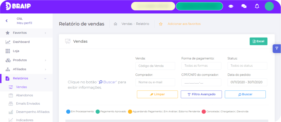Click the Relatórios document icon

[x=7, y=78]
